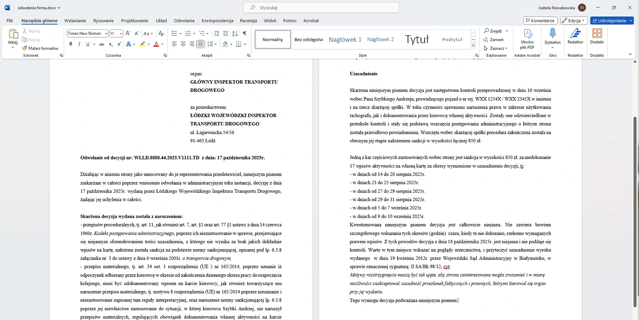This screenshot has width=639, height=320.
Task: Toggle Superscript formatting
Action: (x=119, y=44)
